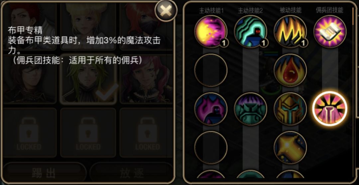The width and height of the screenshot is (359, 185).
Task: Click the first LOCKED mercenary slot
Action: pyautogui.click(x=29, y=133)
